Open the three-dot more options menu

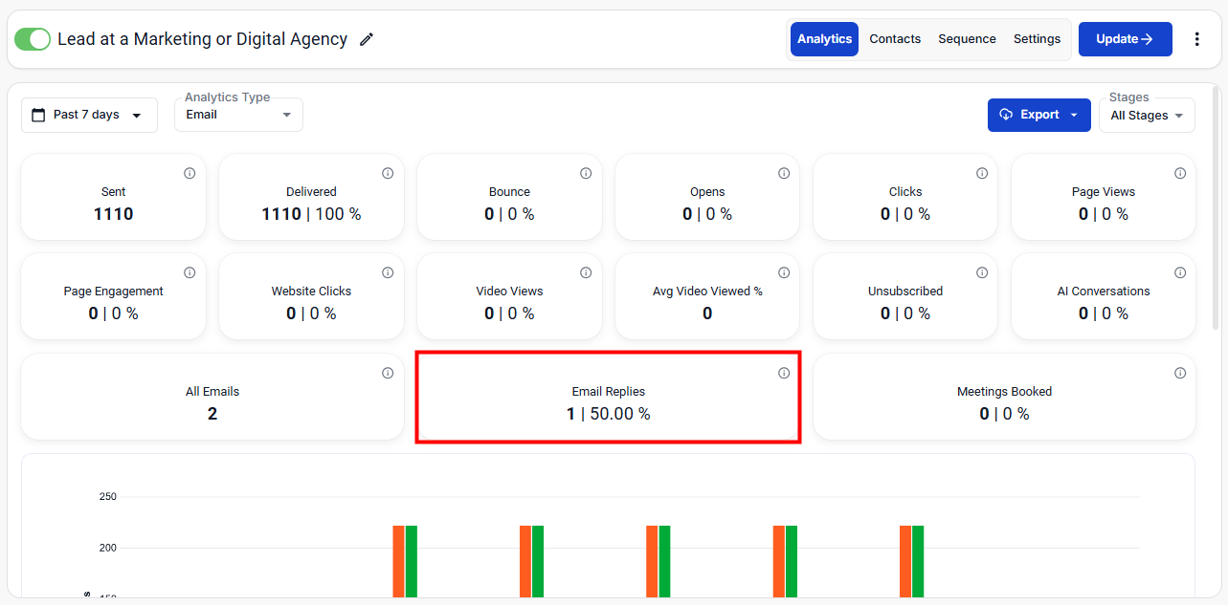(x=1196, y=39)
